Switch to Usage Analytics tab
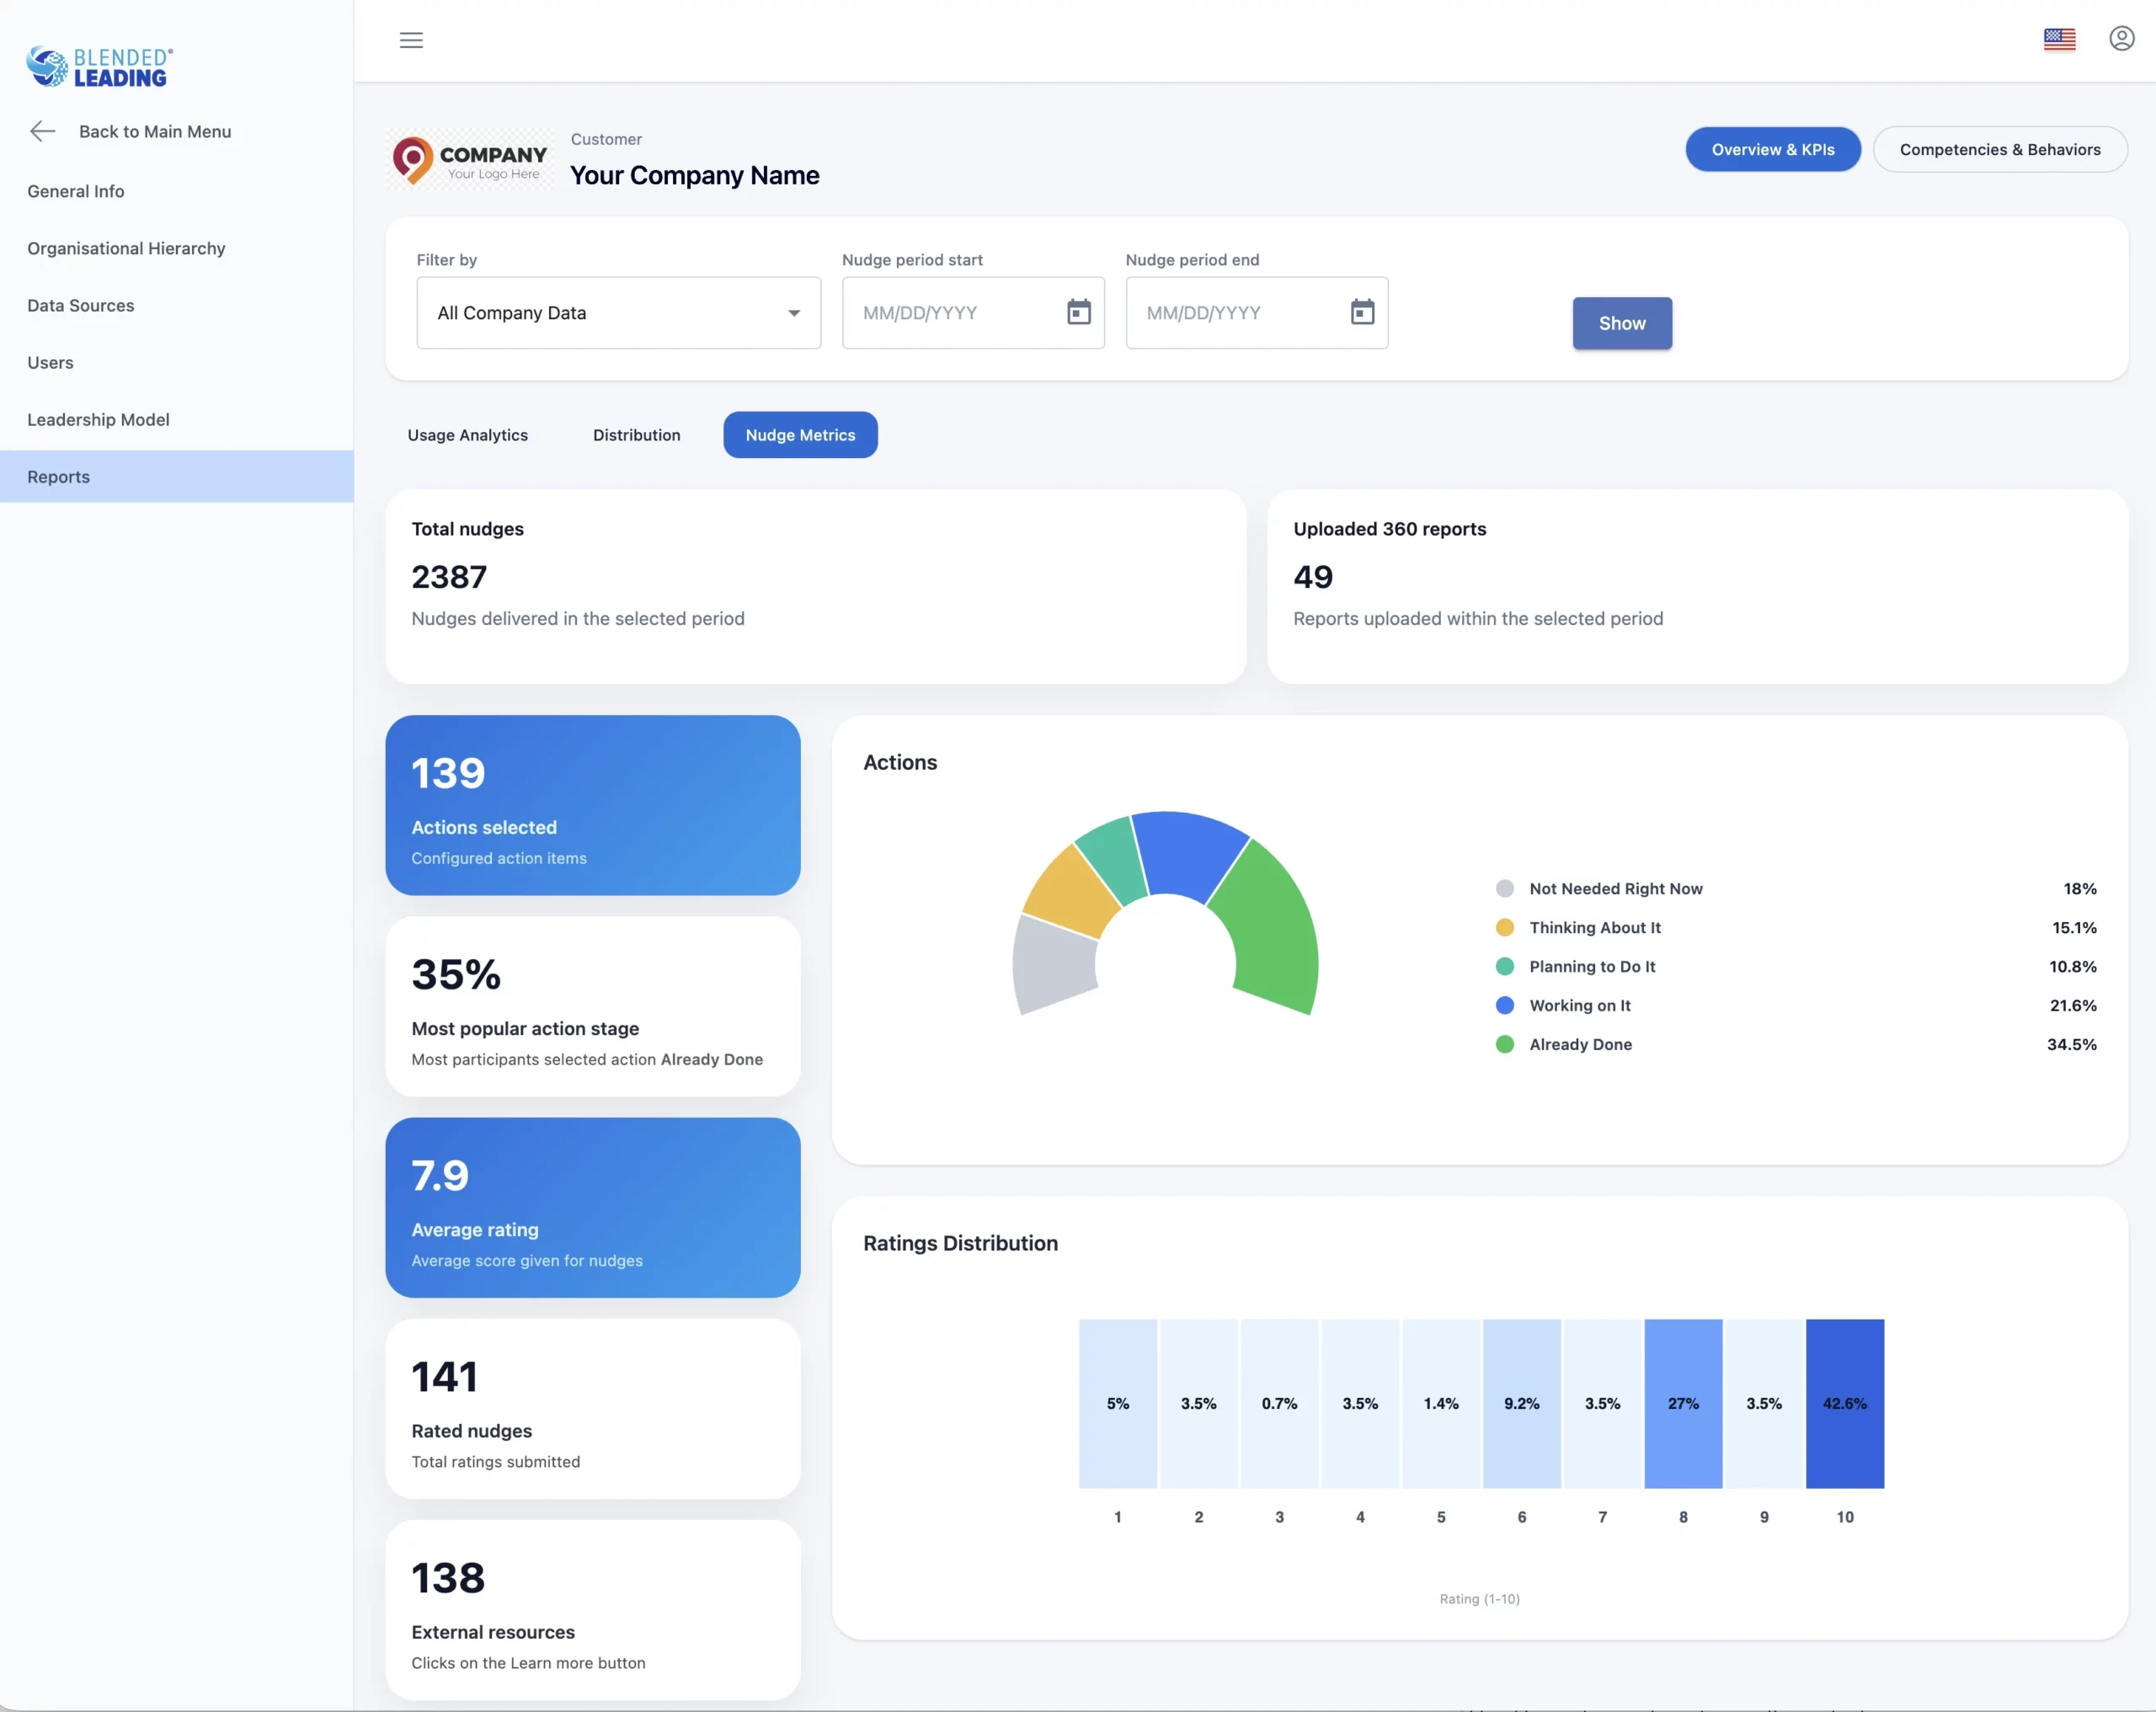 tap(467, 435)
